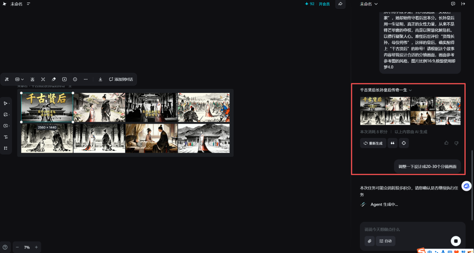The image size is (474, 253).
Task: Start a new conversation with plus chat icon
Action: pos(453,4)
